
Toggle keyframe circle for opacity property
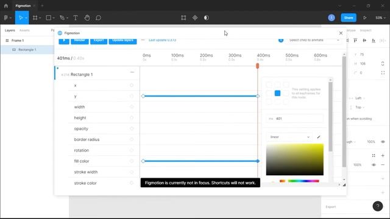click(132, 128)
